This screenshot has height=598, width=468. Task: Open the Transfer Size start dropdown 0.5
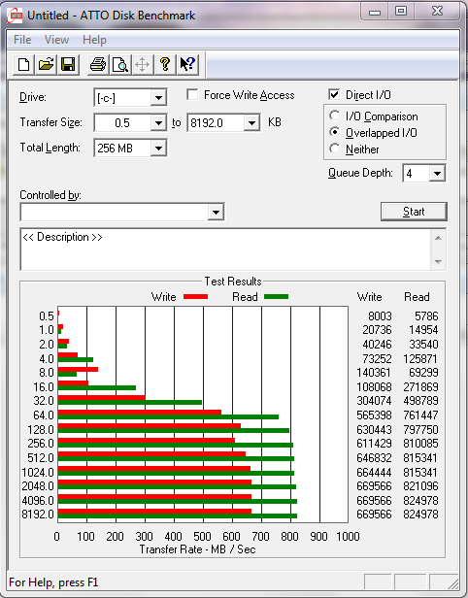[158, 123]
